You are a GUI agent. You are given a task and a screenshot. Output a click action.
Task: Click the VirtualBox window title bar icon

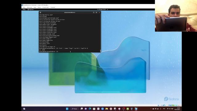22,5
